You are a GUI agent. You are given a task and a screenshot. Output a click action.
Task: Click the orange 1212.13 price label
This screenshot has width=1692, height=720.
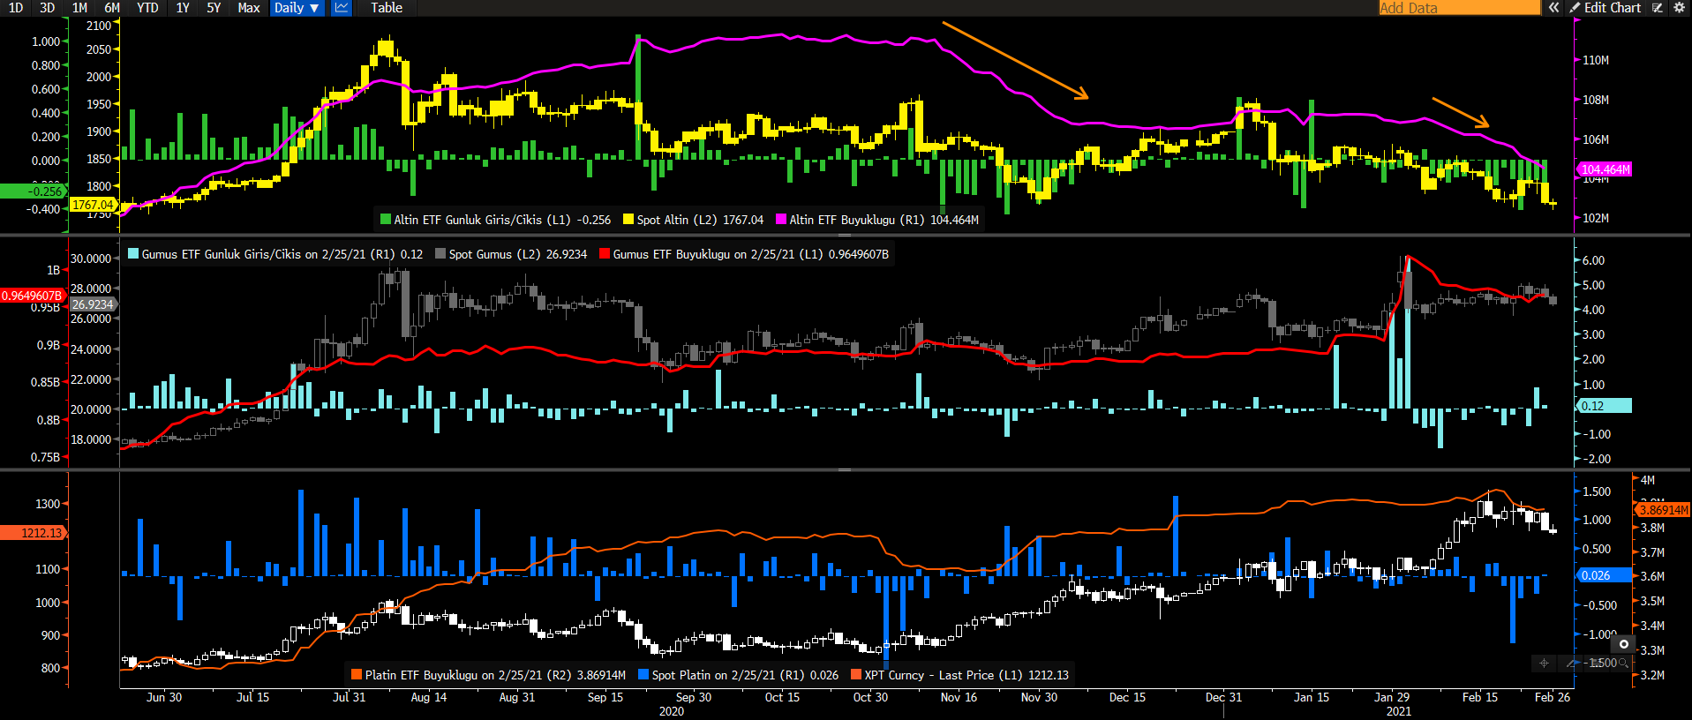(x=33, y=533)
